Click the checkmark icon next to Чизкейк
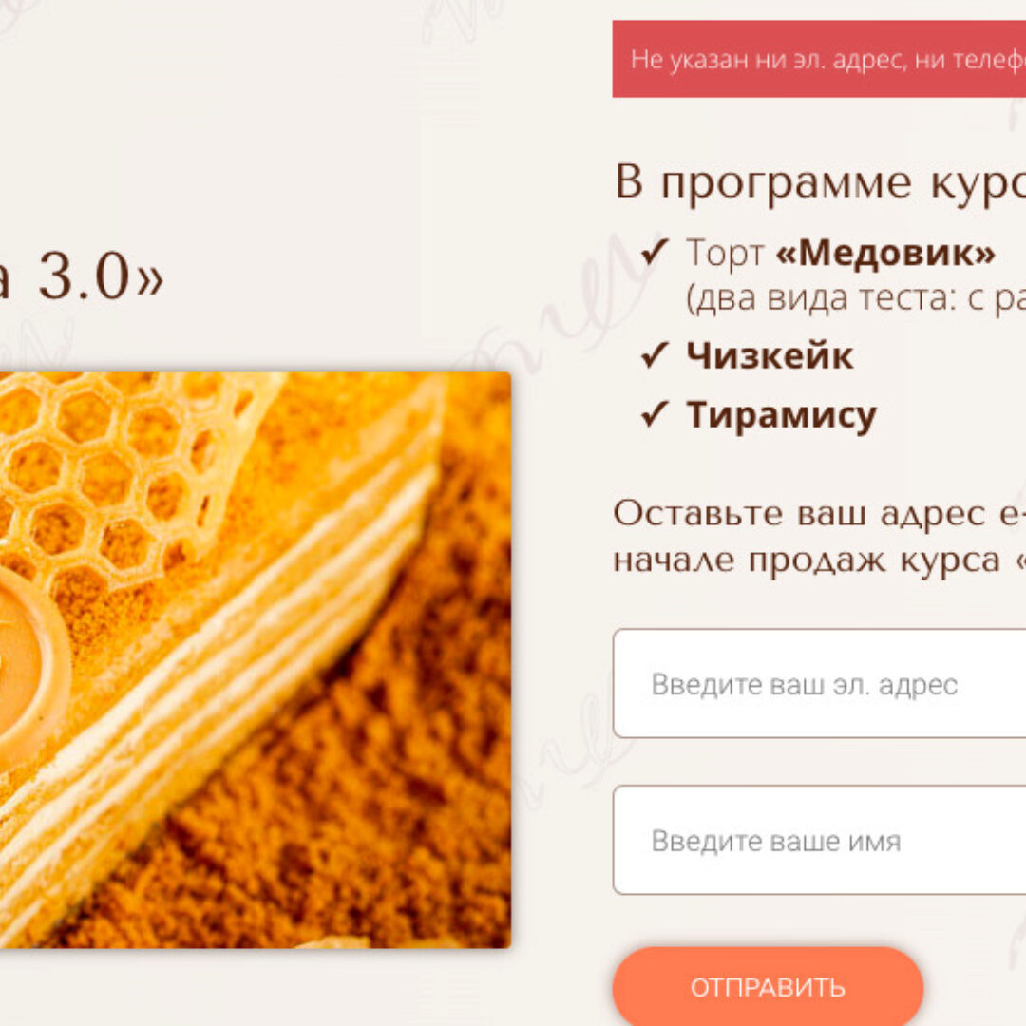1026x1026 pixels. coord(655,355)
